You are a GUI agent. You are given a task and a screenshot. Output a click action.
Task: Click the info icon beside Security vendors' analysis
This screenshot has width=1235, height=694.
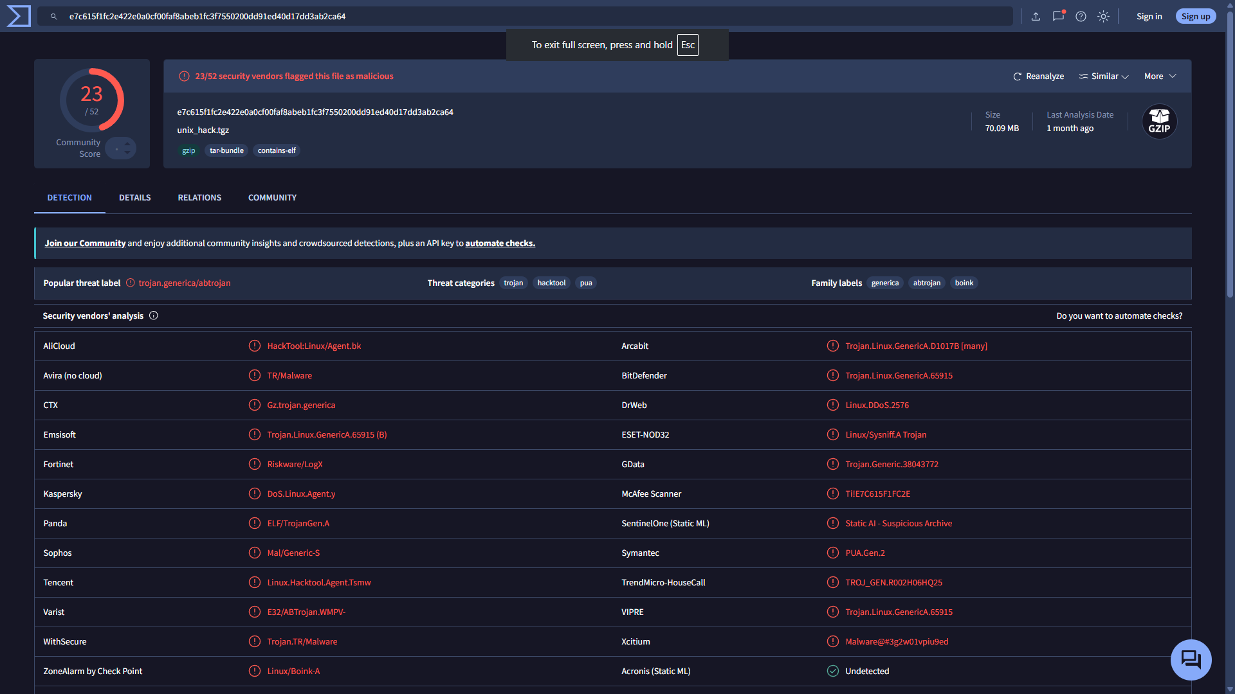coord(154,316)
